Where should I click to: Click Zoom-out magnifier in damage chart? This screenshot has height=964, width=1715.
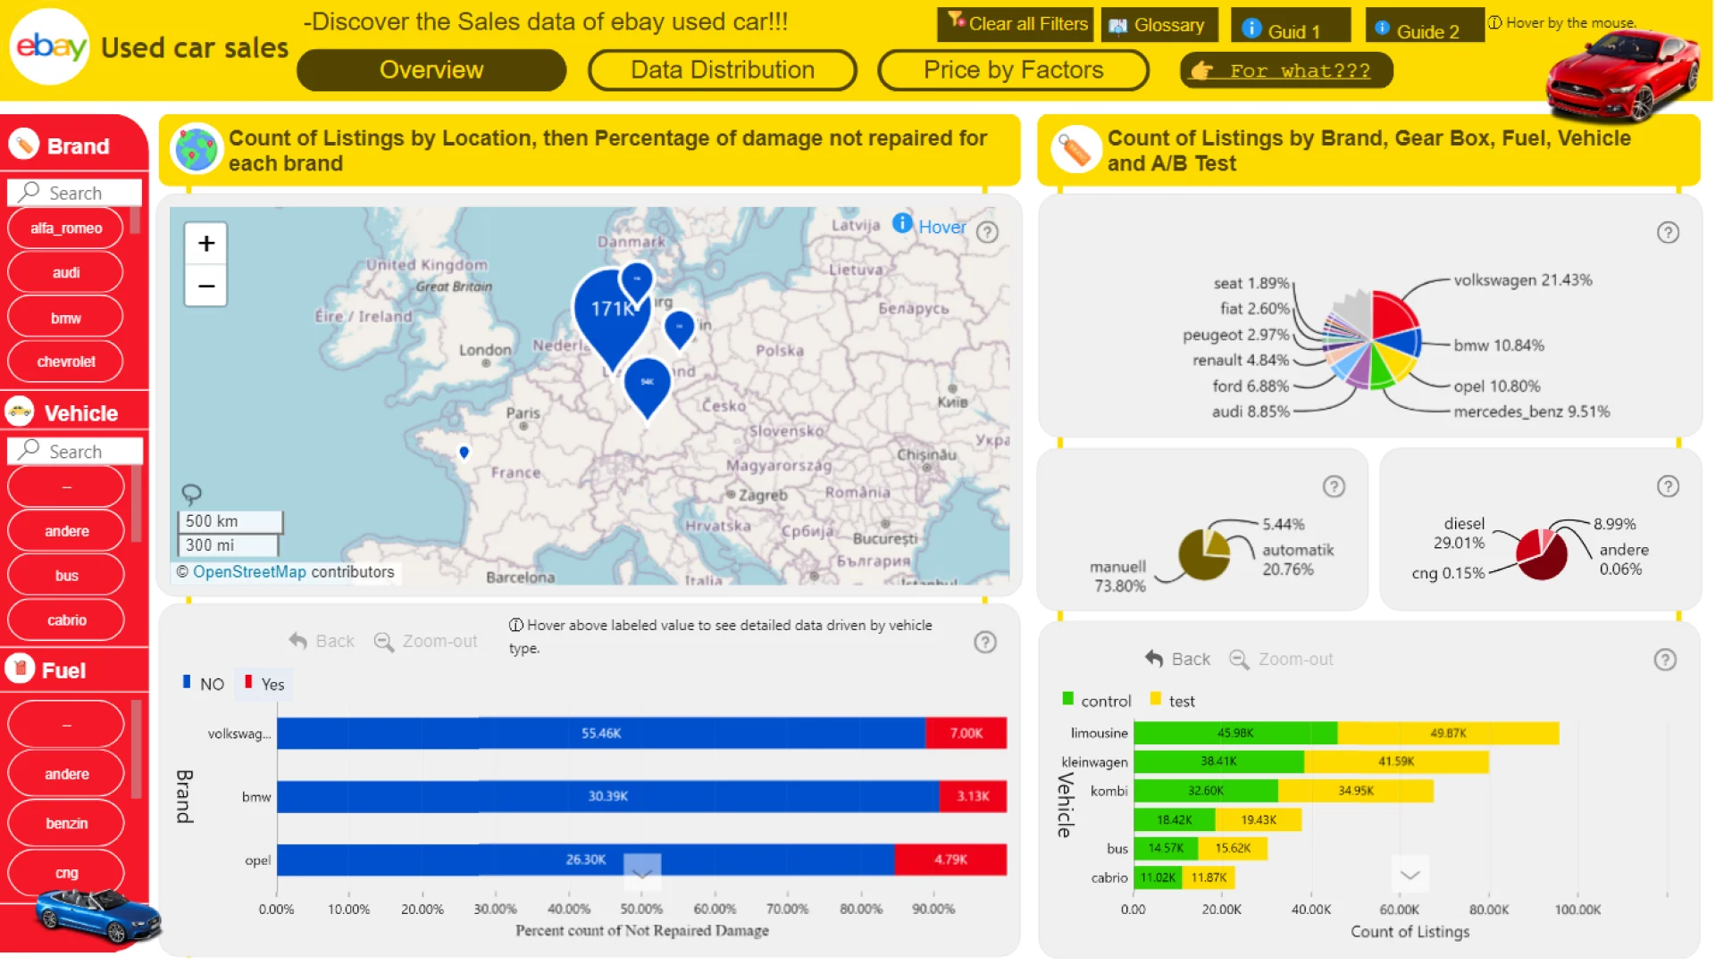click(x=383, y=642)
